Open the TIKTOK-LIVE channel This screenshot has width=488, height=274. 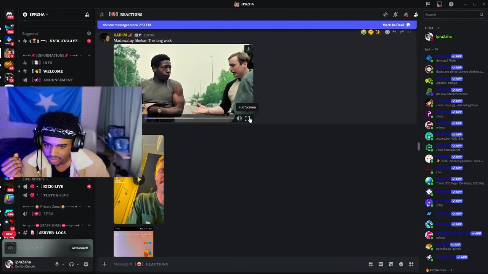(56, 195)
